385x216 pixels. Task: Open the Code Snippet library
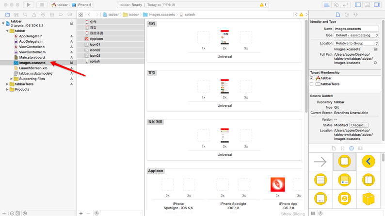[x=342, y=149]
